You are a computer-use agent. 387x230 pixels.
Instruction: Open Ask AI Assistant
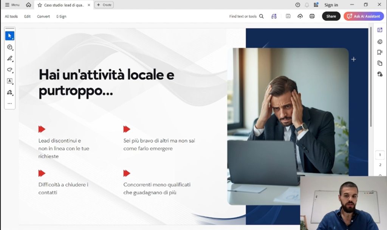point(364,16)
